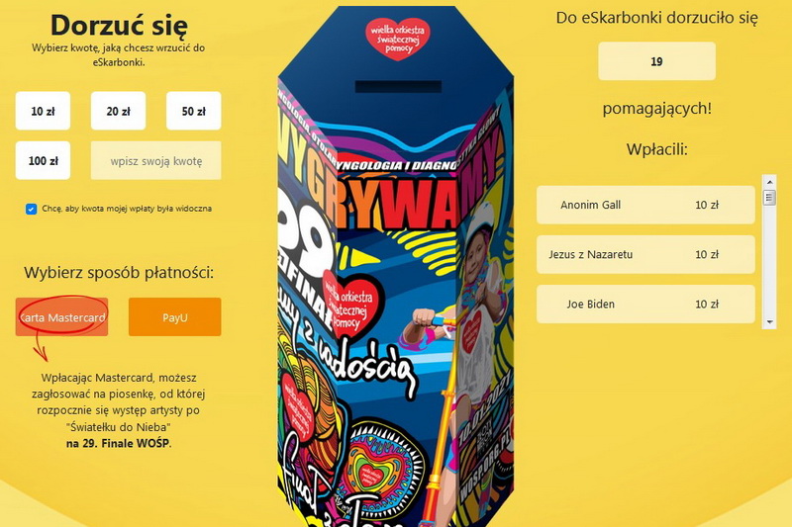Choose PayU payment method
Viewport: 792px width, 527px height.
[x=175, y=316]
